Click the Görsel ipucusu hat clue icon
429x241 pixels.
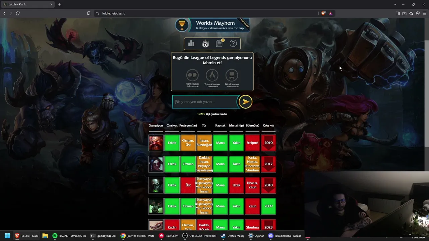coord(232,75)
